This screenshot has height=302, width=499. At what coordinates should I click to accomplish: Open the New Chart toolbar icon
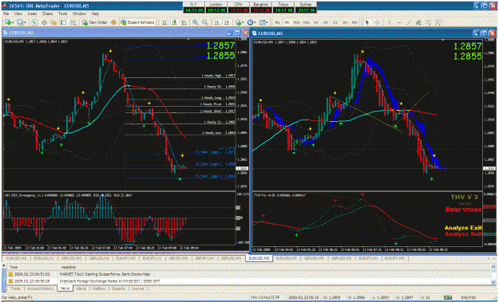click(x=8, y=22)
